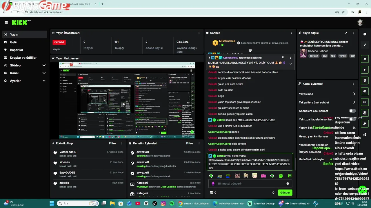Open Etkinlik Akışı options menu
Screen dimensions: 371x208
click(x=122, y=143)
